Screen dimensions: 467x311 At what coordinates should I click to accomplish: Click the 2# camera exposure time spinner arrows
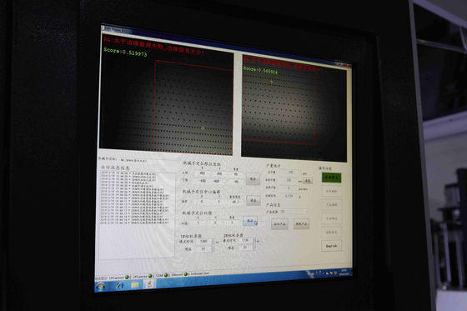point(254,240)
